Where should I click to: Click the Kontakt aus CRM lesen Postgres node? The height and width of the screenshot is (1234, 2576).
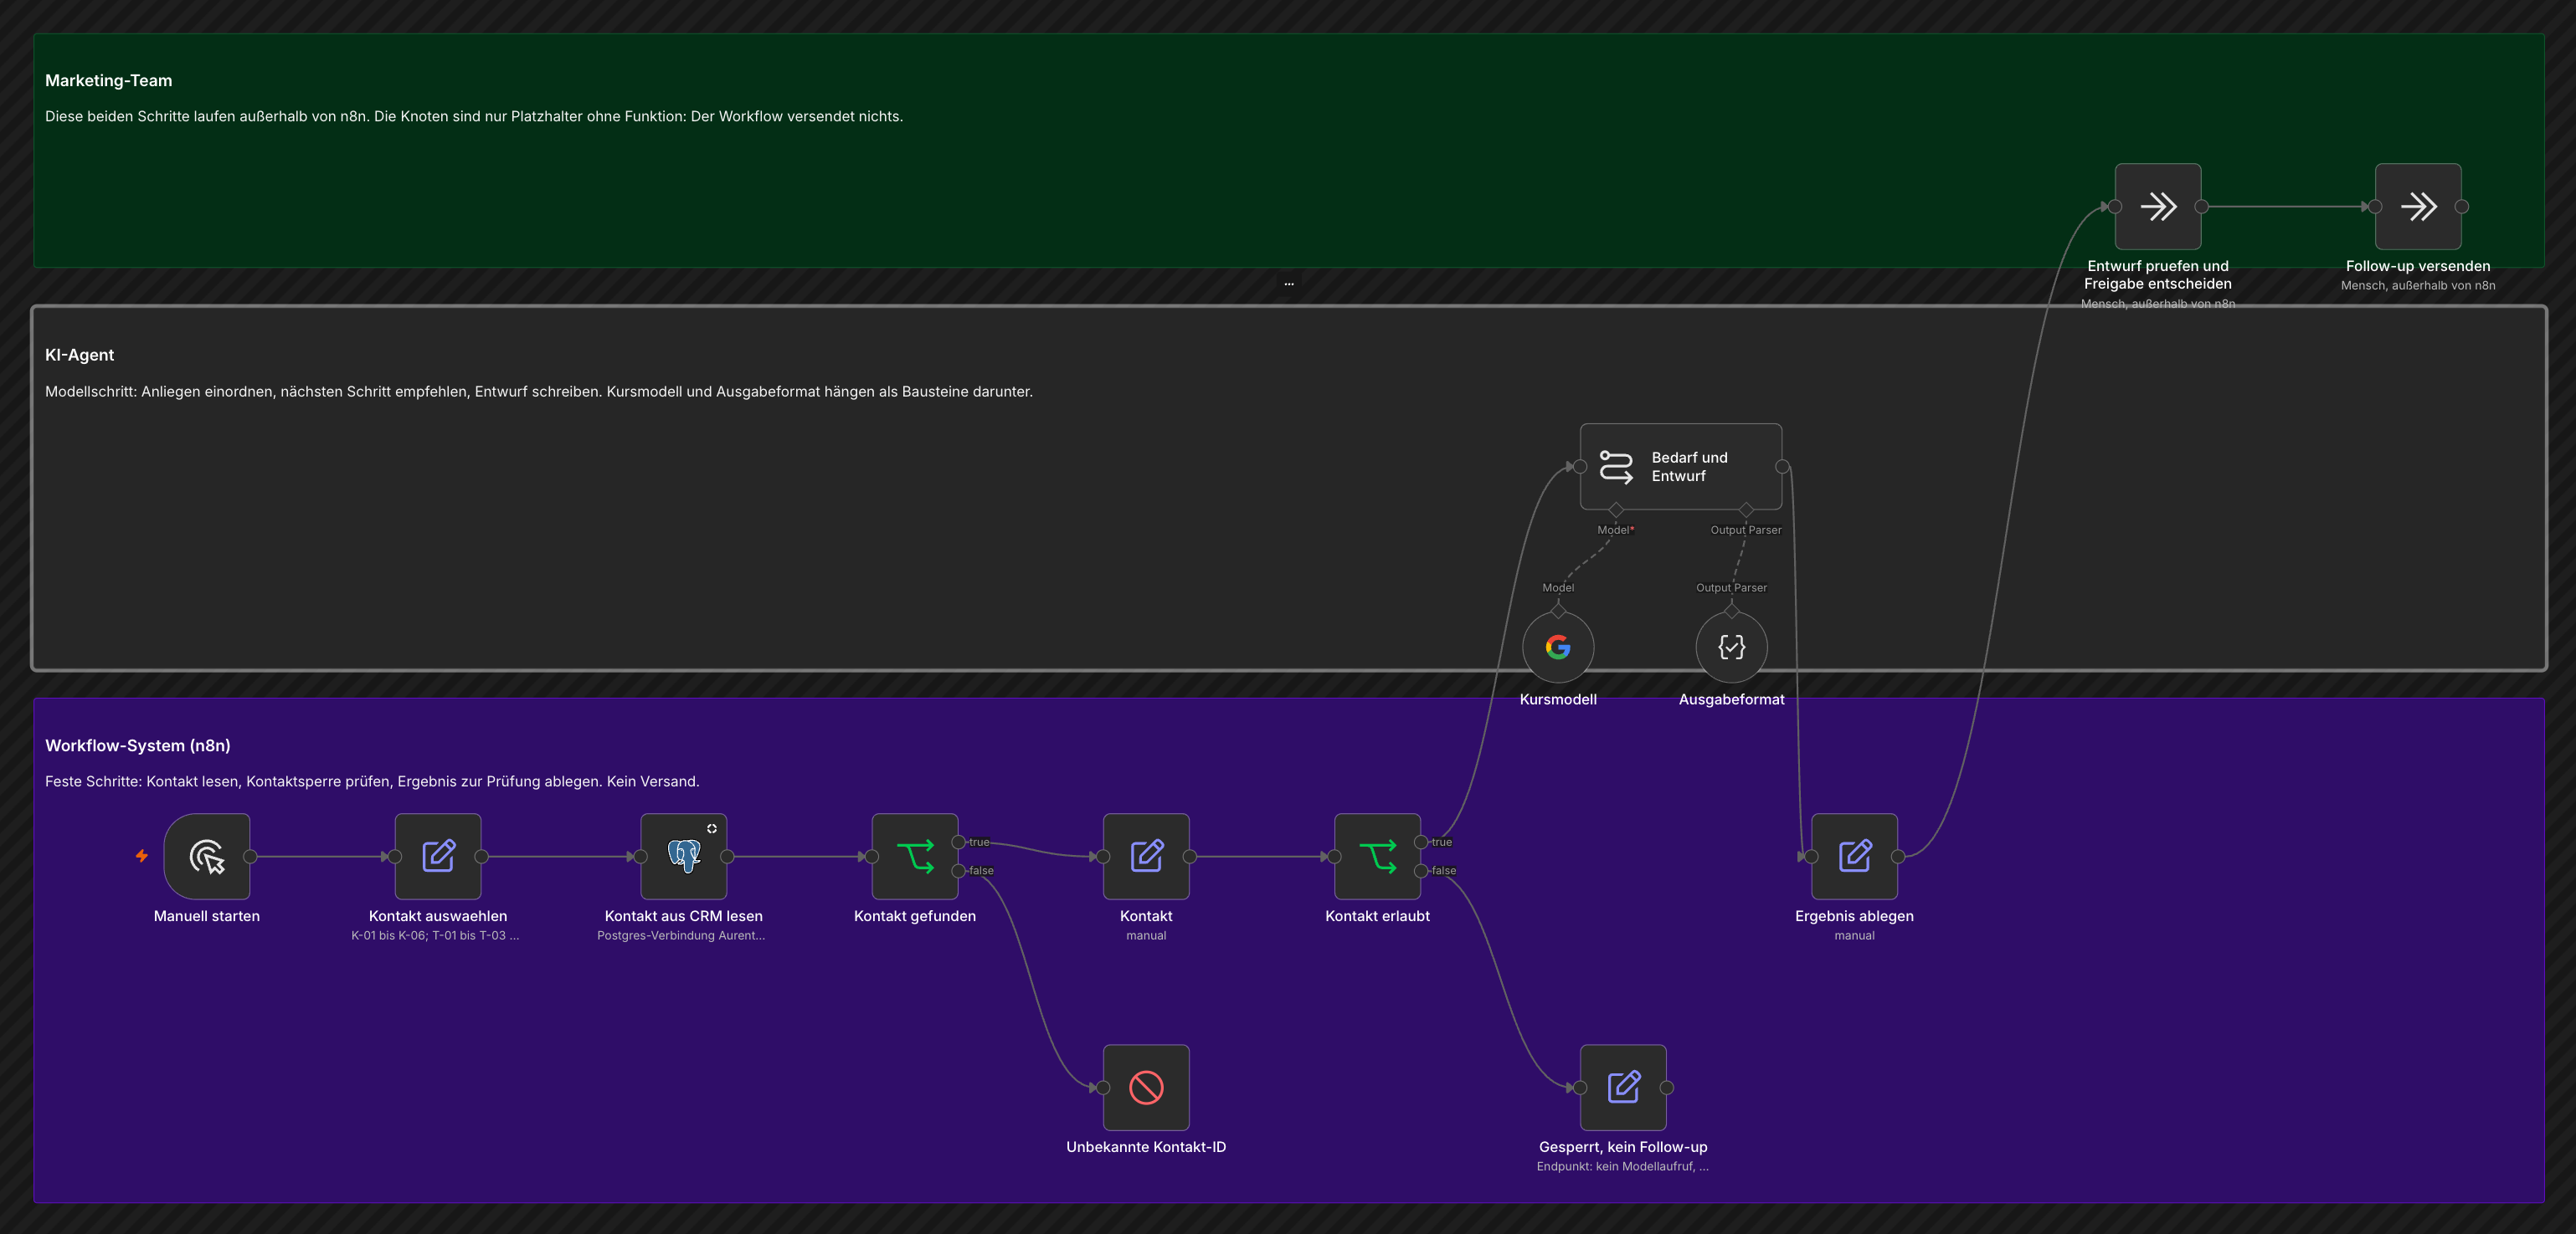coord(684,857)
